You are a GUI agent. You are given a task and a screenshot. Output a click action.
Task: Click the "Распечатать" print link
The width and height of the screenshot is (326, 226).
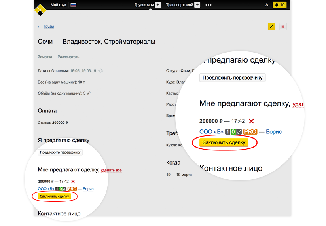coord(68,57)
